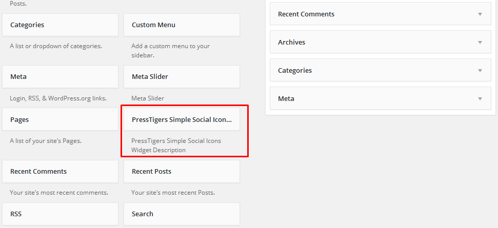Image resolution: width=498 pixels, height=228 pixels.
Task: Click the PressTigers Simple Social Icons widget
Action: 182,120
